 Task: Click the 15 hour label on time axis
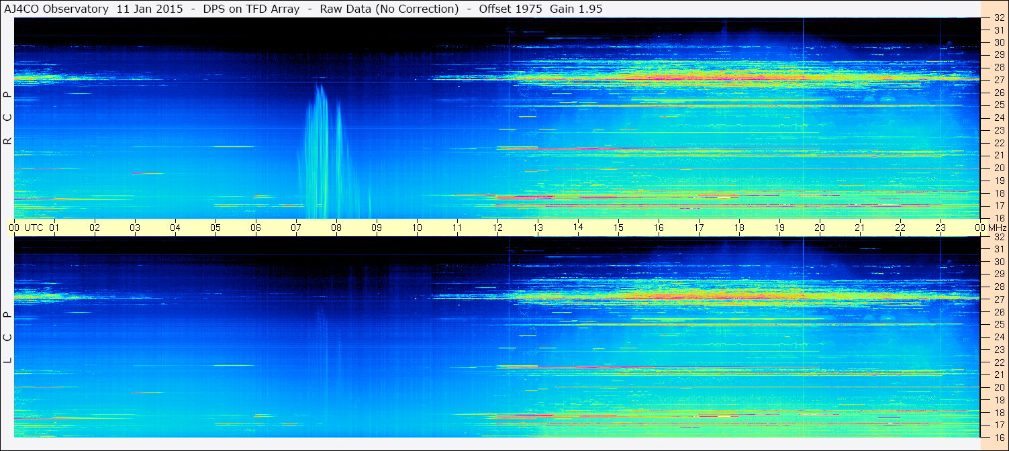(618, 228)
